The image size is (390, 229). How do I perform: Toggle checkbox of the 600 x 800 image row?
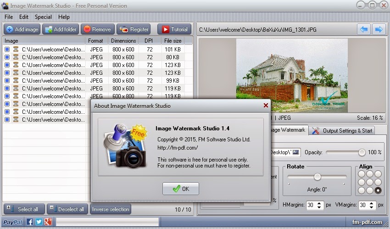(7, 96)
